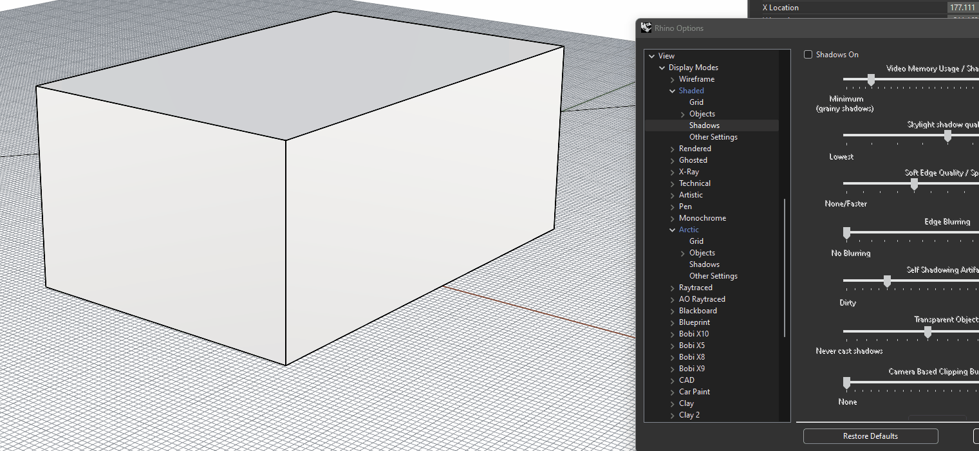
Task: Expand the Ghosted display mode
Action: 673,160
